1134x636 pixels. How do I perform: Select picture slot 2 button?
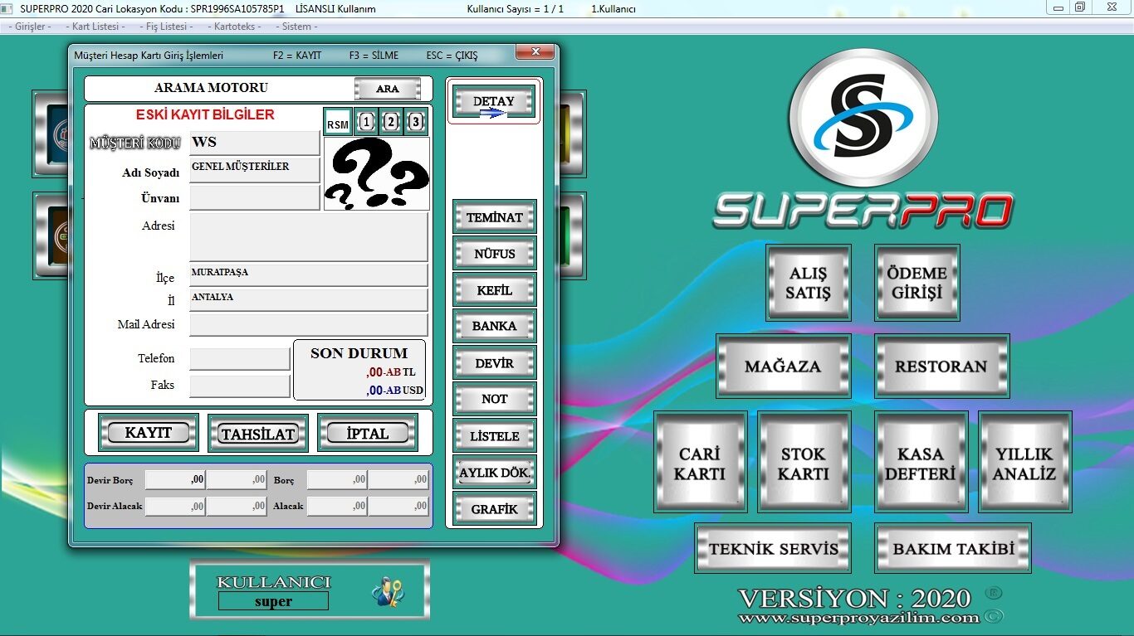[391, 123]
